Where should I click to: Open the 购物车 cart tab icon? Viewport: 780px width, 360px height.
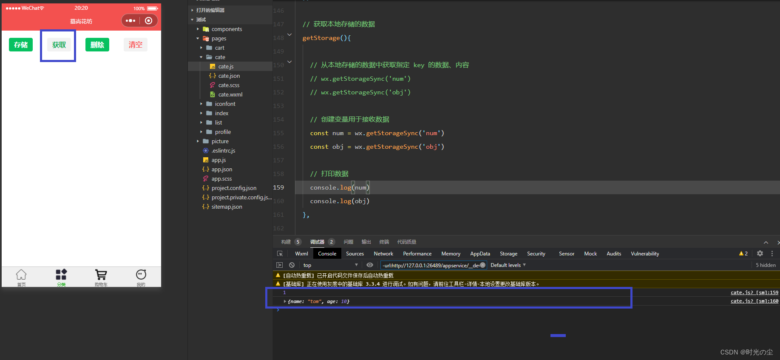[x=101, y=278]
